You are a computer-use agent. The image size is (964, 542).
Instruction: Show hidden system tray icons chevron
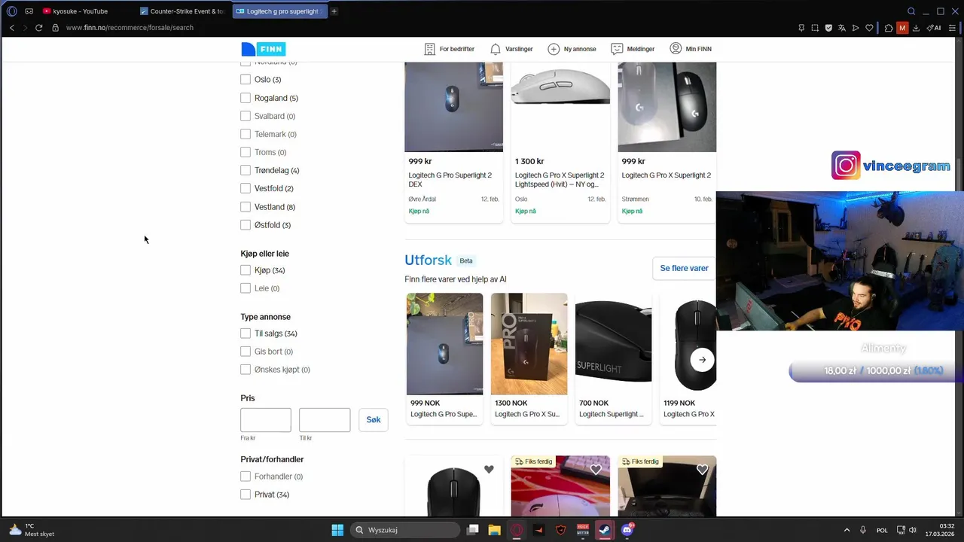[x=847, y=530]
